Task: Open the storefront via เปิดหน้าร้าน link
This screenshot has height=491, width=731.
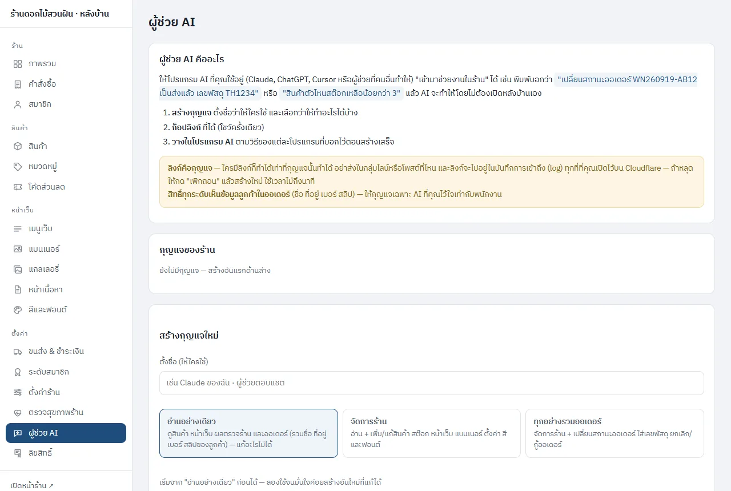Action: click(32, 486)
